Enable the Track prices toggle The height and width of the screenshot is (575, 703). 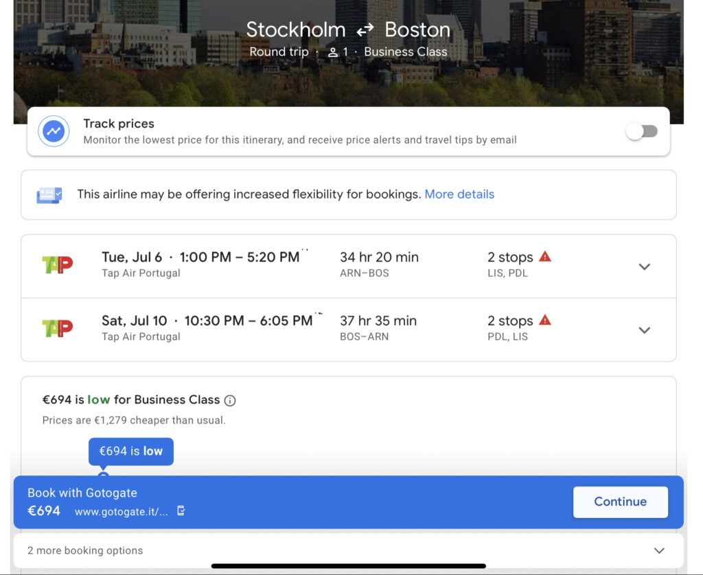click(642, 131)
